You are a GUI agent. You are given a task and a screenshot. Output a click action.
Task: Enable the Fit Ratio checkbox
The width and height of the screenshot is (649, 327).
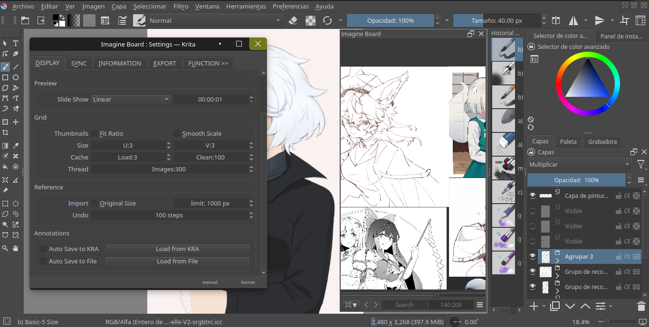[x=94, y=134]
